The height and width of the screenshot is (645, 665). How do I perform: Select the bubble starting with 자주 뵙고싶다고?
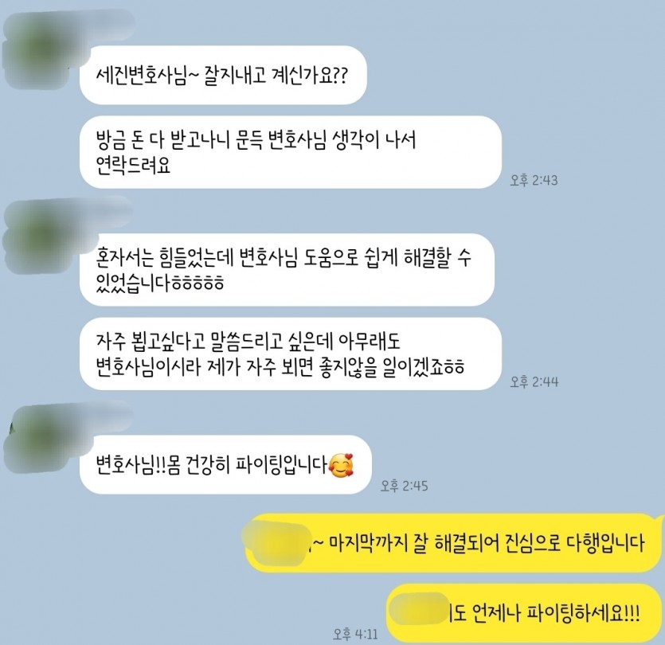tap(291, 354)
